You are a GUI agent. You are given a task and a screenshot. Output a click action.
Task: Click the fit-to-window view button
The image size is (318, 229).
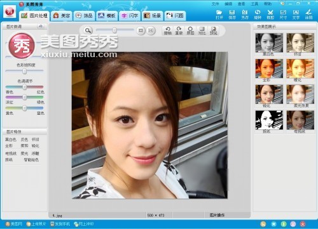pos(141,30)
